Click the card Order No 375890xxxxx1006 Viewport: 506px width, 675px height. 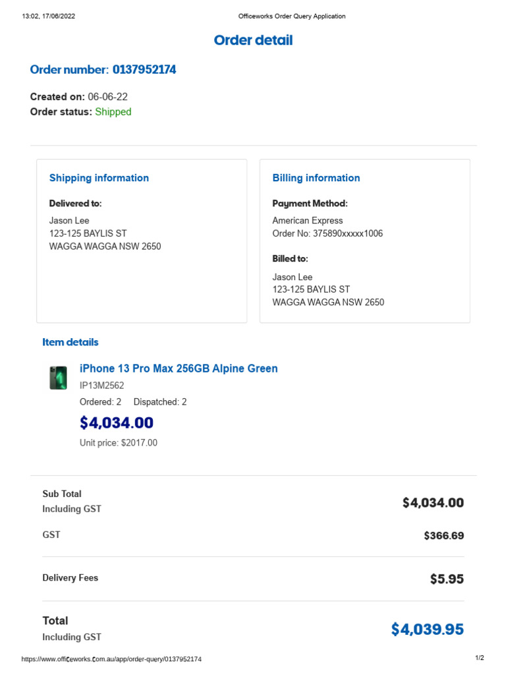(327, 233)
